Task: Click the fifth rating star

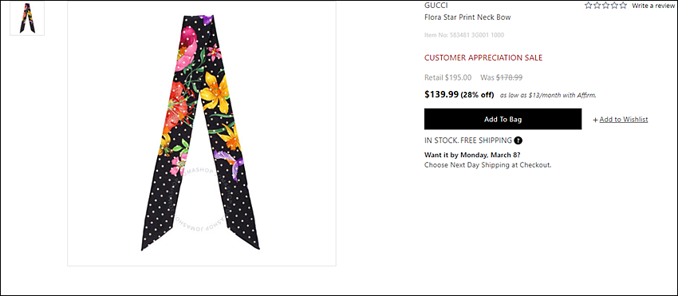Action: (623, 6)
